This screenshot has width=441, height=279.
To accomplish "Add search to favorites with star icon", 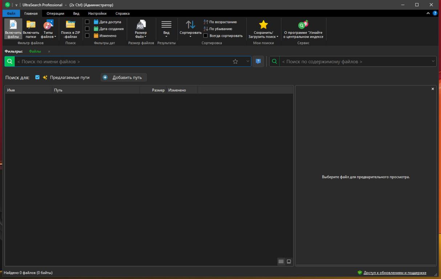I will [x=235, y=61].
